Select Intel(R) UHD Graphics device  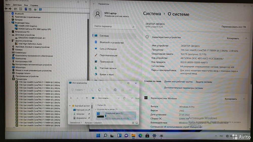pyautogui.click(x=28, y=26)
